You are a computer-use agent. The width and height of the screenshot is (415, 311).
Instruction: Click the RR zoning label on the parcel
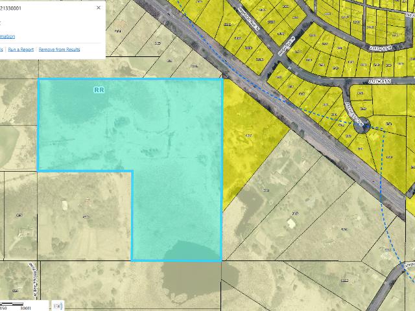pyautogui.click(x=99, y=90)
